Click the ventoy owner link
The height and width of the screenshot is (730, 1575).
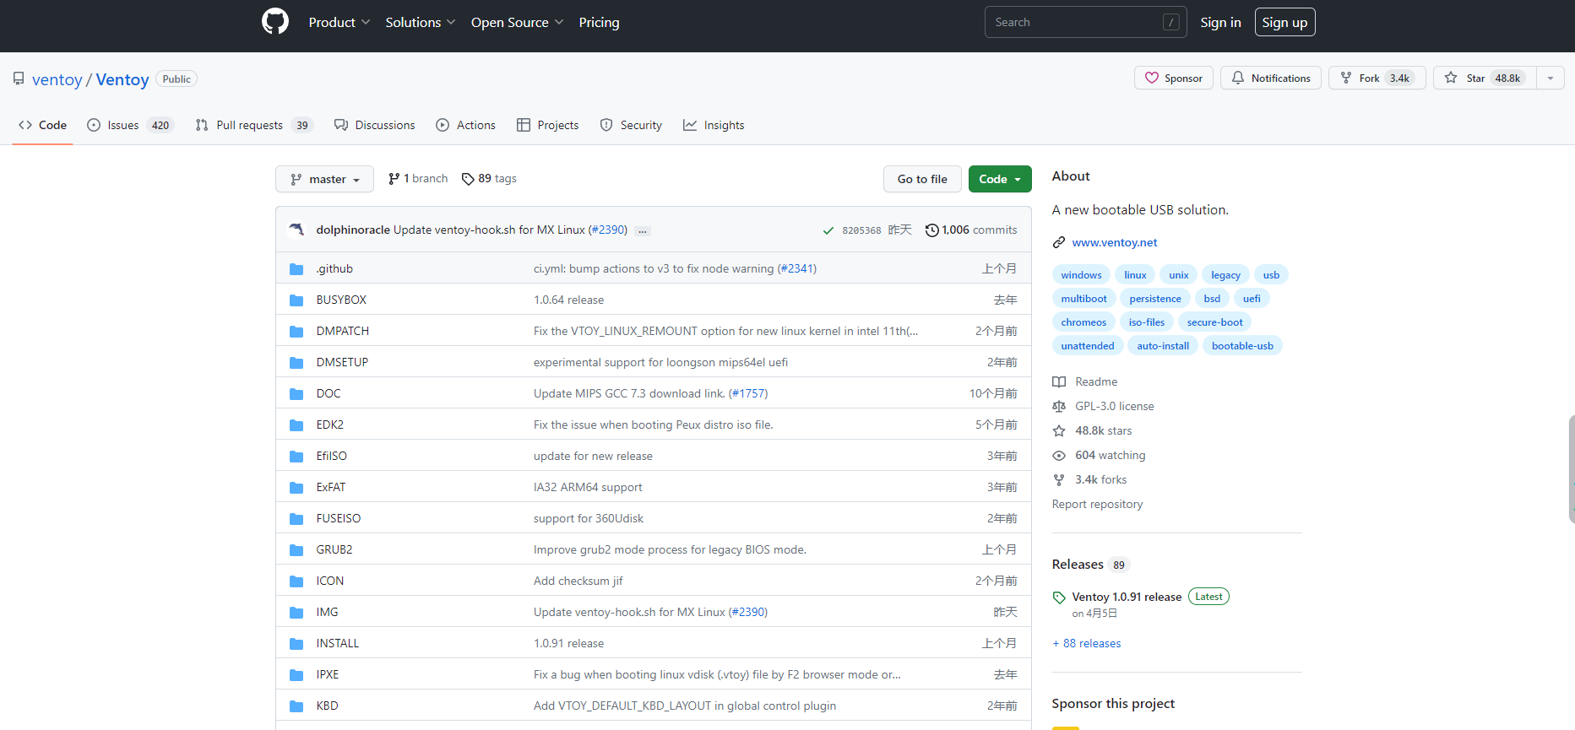point(57,79)
